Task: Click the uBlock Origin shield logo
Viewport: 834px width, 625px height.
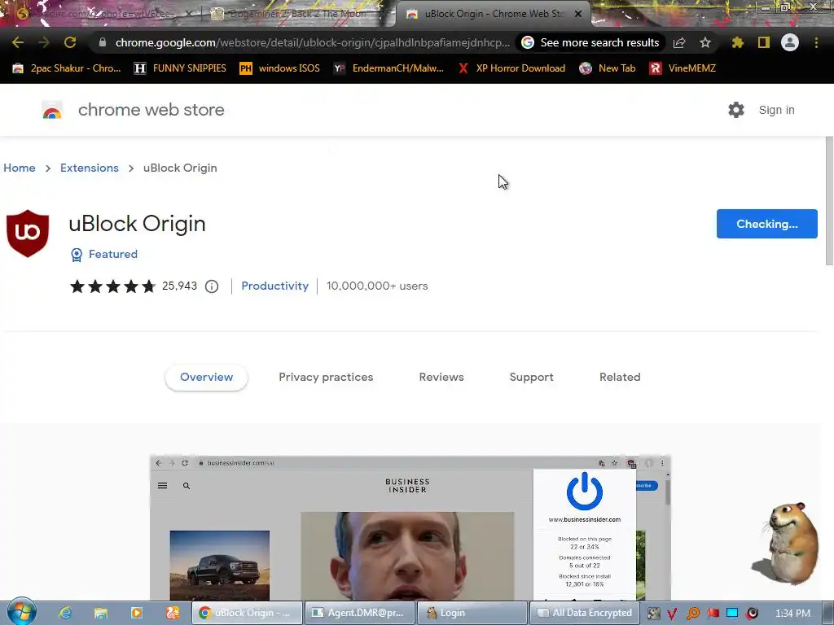Action: click(28, 234)
